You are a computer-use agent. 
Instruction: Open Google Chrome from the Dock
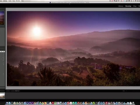[43, 103]
